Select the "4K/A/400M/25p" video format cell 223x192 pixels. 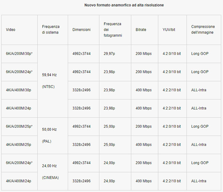click(19, 144)
